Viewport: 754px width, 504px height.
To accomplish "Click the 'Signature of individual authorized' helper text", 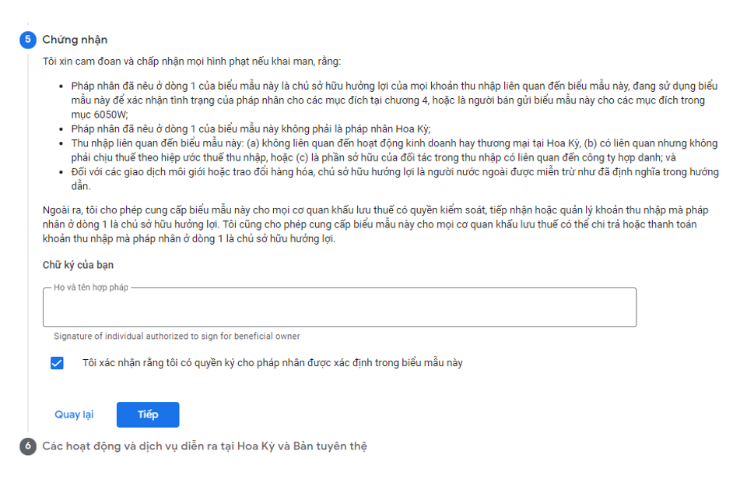I will pyautogui.click(x=177, y=337).
